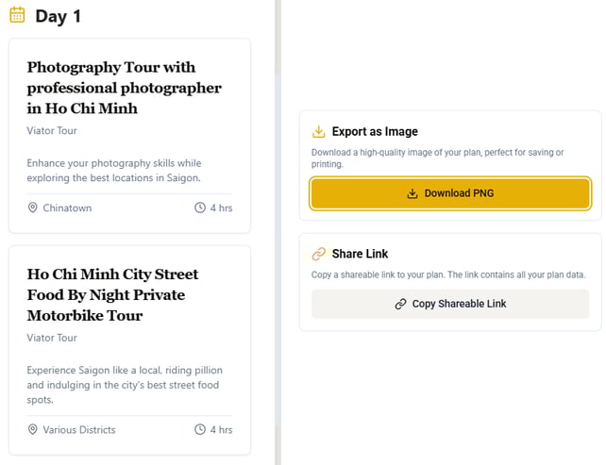Image resolution: width=606 pixels, height=465 pixels.
Task: Select the Viator Tour label under Photography Tour
Action: 52,130
